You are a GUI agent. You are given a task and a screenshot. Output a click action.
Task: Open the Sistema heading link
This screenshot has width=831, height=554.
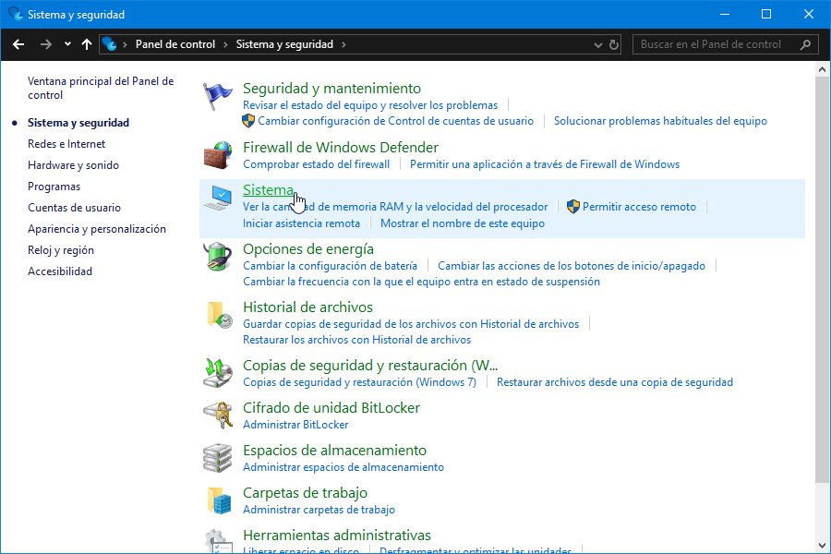pyautogui.click(x=268, y=190)
